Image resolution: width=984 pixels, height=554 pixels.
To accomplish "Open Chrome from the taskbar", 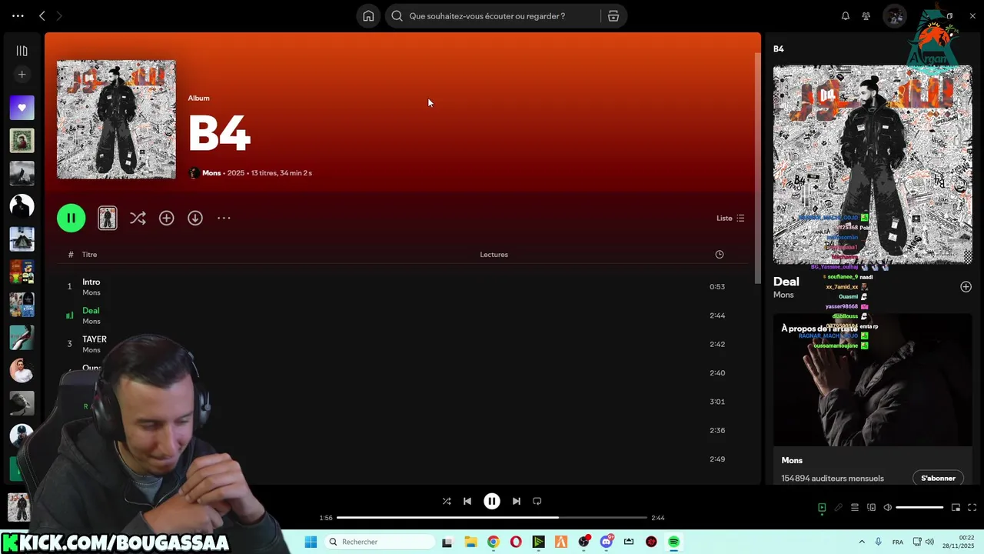I will [493, 542].
